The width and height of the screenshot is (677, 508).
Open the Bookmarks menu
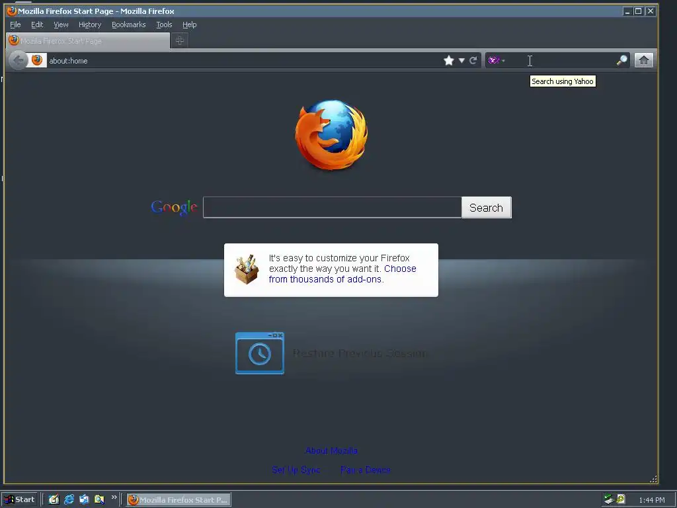129,24
